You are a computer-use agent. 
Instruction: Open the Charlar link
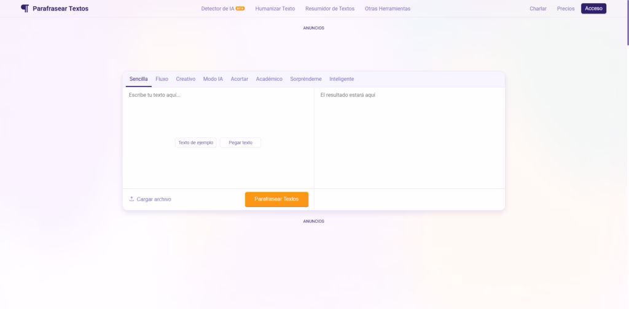tap(537, 9)
